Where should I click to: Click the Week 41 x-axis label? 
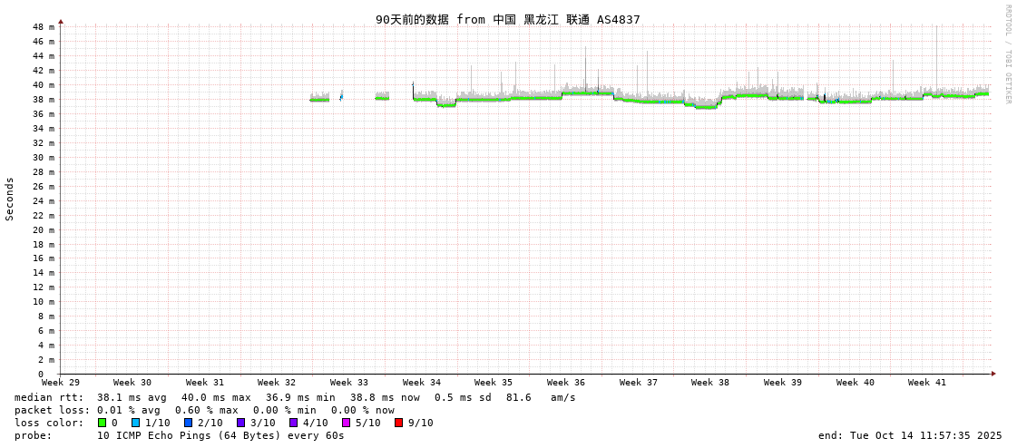point(927,383)
